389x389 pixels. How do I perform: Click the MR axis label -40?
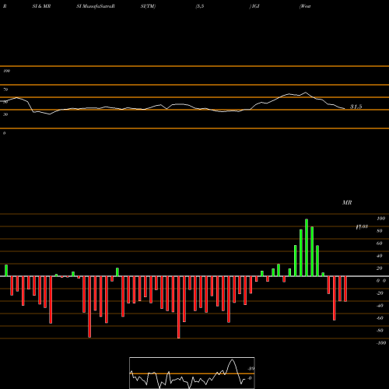tap(380, 306)
